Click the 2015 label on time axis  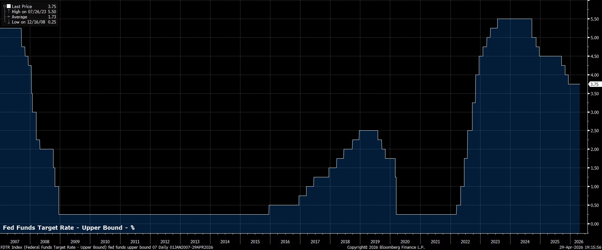pyautogui.click(x=255, y=242)
